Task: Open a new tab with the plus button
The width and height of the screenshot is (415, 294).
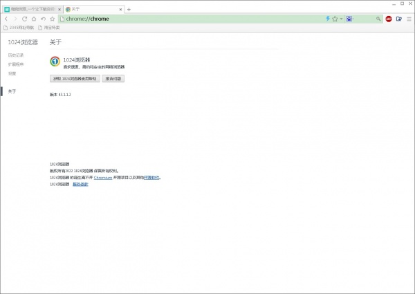Action: 129,9
